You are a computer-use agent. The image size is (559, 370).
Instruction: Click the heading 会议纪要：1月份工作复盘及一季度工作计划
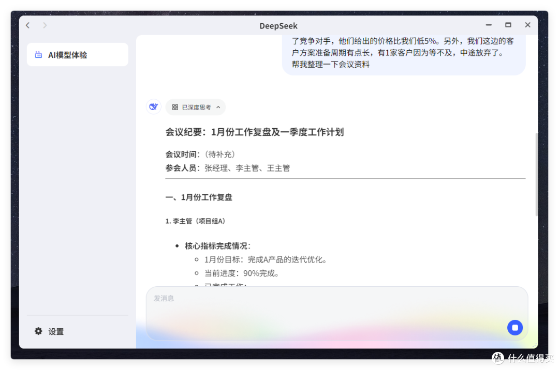[255, 132]
